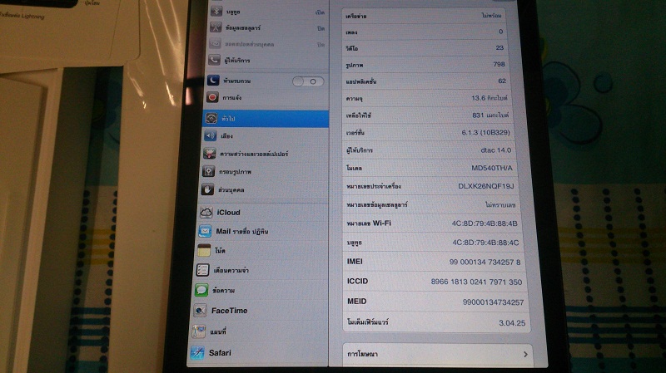Viewport: 666px width, 373px height.
Task: Click the cellular data number row value
Action: [500, 204]
